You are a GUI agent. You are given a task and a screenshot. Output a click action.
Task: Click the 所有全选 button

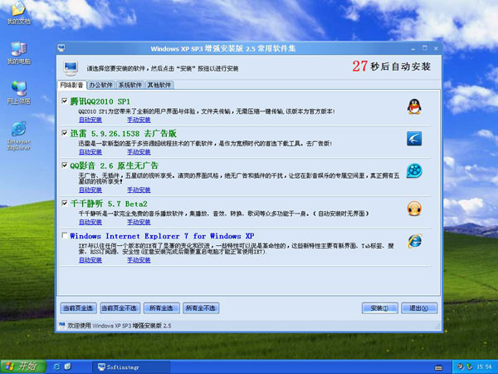pyautogui.click(x=161, y=308)
